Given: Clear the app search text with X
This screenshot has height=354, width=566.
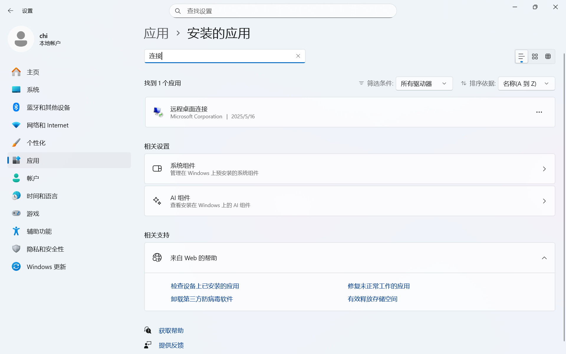Looking at the screenshot, I should point(298,56).
